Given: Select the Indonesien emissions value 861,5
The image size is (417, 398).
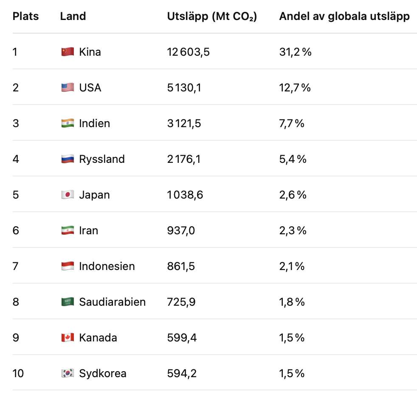Looking at the screenshot, I should pyautogui.click(x=181, y=266).
